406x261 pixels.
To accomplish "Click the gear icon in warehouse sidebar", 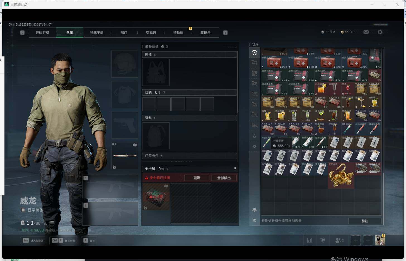I will 254,146.
